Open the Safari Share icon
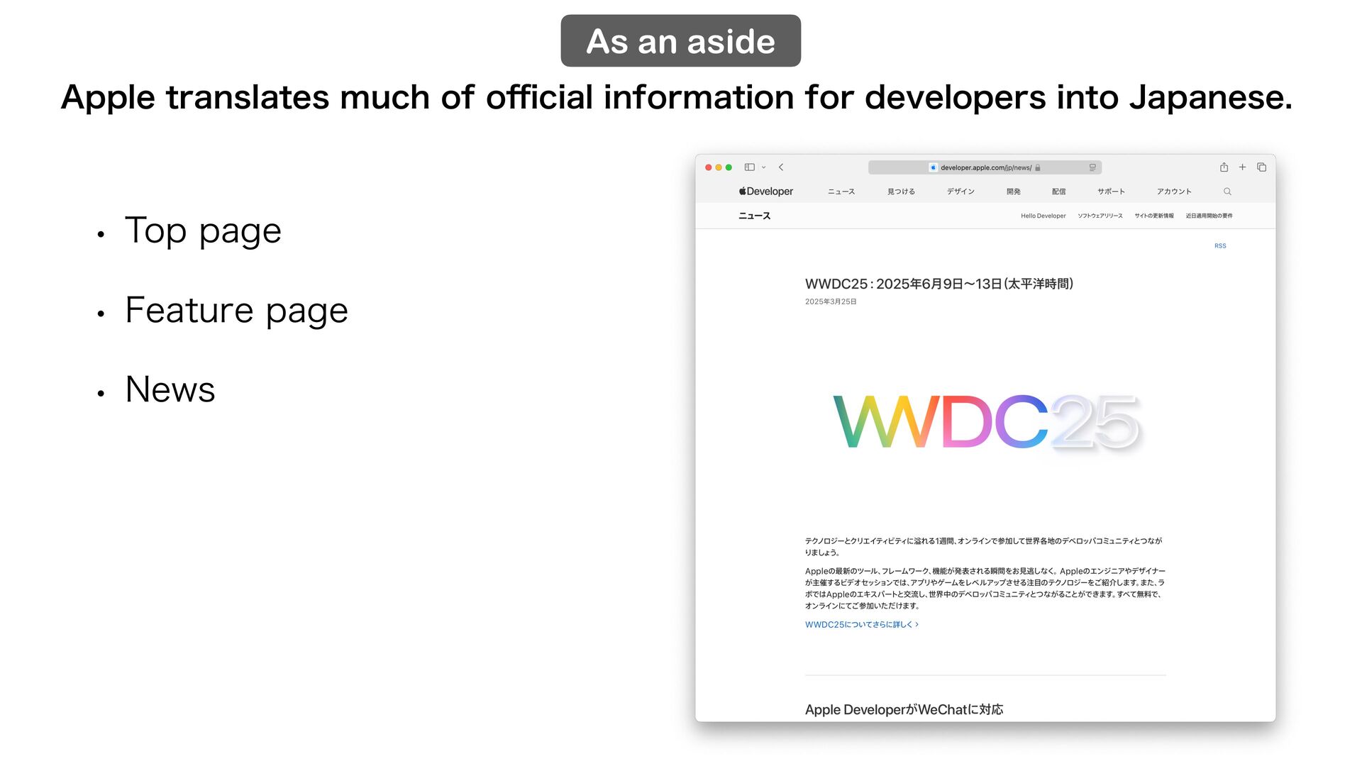Screen dimensions: 1362x766 [1224, 167]
